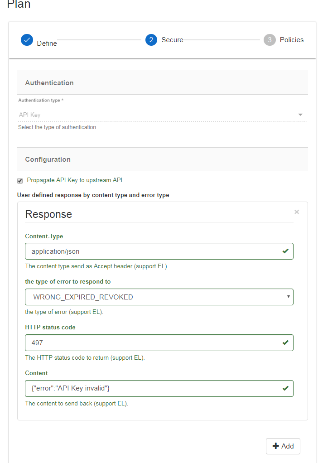Click the grey circle icon of step 3
318x463 pixels.
coord(270,40)
